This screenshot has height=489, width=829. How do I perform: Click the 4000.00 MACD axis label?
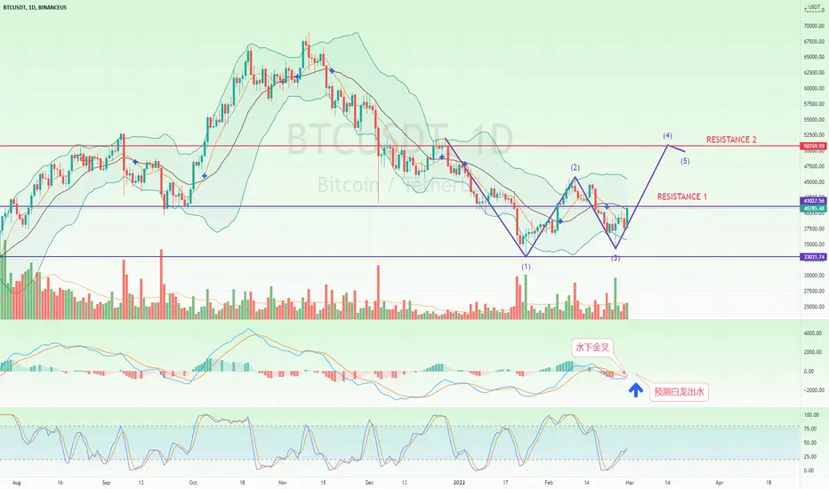[x=813, y=333]
